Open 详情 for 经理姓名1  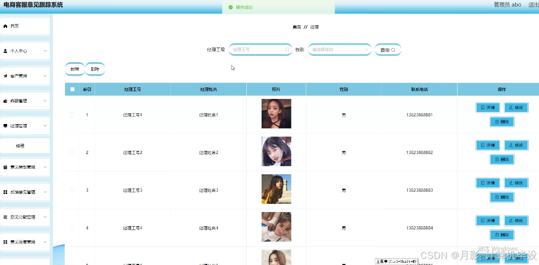pos(488,108)
